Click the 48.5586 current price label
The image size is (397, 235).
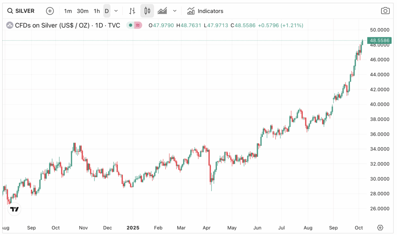point(380,40)
